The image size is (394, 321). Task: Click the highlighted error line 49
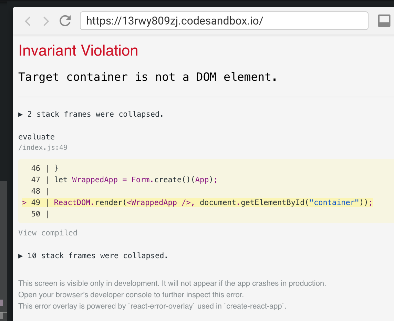[x=207, y=202]
